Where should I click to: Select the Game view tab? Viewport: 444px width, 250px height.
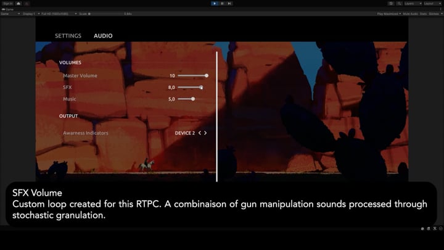[x=8, y=9]
